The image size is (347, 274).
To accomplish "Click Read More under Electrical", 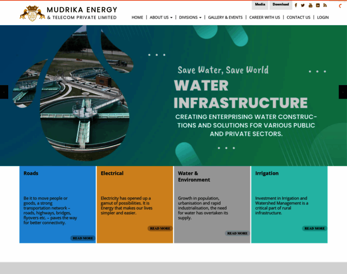I will (x=160, y=228).
